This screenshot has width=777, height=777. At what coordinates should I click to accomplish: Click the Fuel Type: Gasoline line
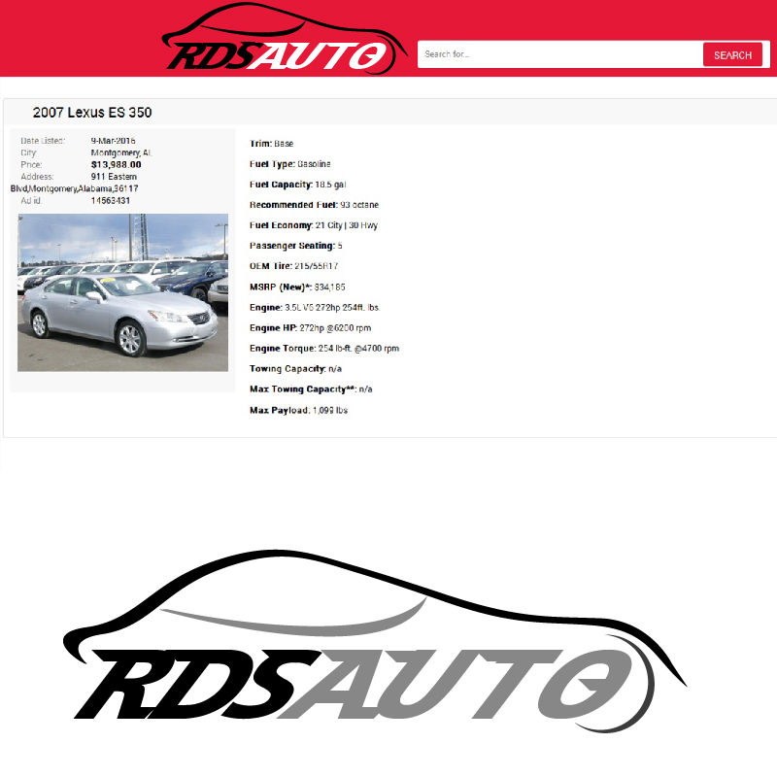coord(289,164)
